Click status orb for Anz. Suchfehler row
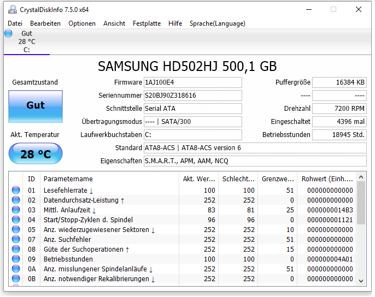The height and width of the screenshot is (297, 375). (x=16, y=240)
